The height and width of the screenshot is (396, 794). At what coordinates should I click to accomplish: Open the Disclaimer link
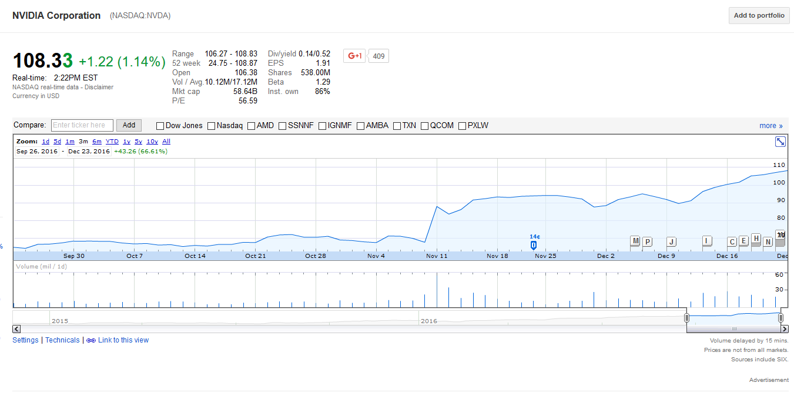coord(99,87)
